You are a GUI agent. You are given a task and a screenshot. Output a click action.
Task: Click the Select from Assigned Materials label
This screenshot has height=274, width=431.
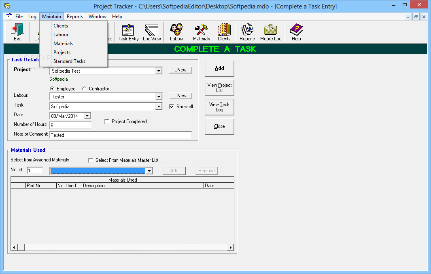click(x=40, y=160)
